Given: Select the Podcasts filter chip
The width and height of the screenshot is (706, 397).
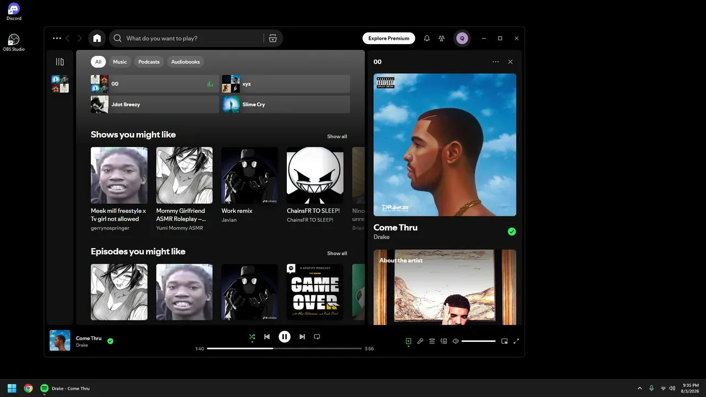Looking at the screenshot, I should click(149, 62).
